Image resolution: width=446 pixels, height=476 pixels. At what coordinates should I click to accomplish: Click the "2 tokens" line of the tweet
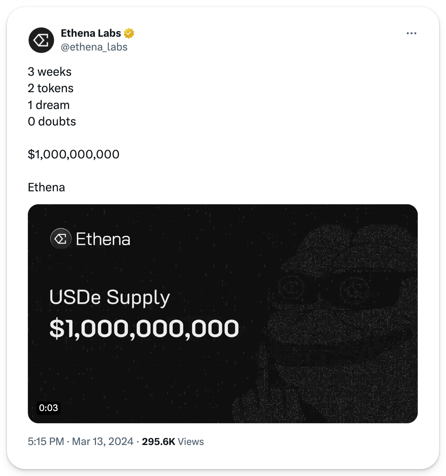tap(50, 88)
